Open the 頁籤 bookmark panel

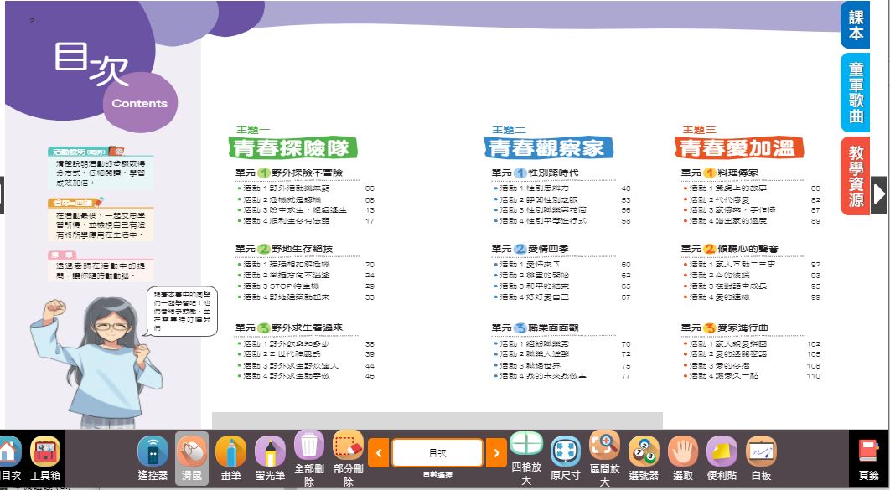tap(868, 458)
